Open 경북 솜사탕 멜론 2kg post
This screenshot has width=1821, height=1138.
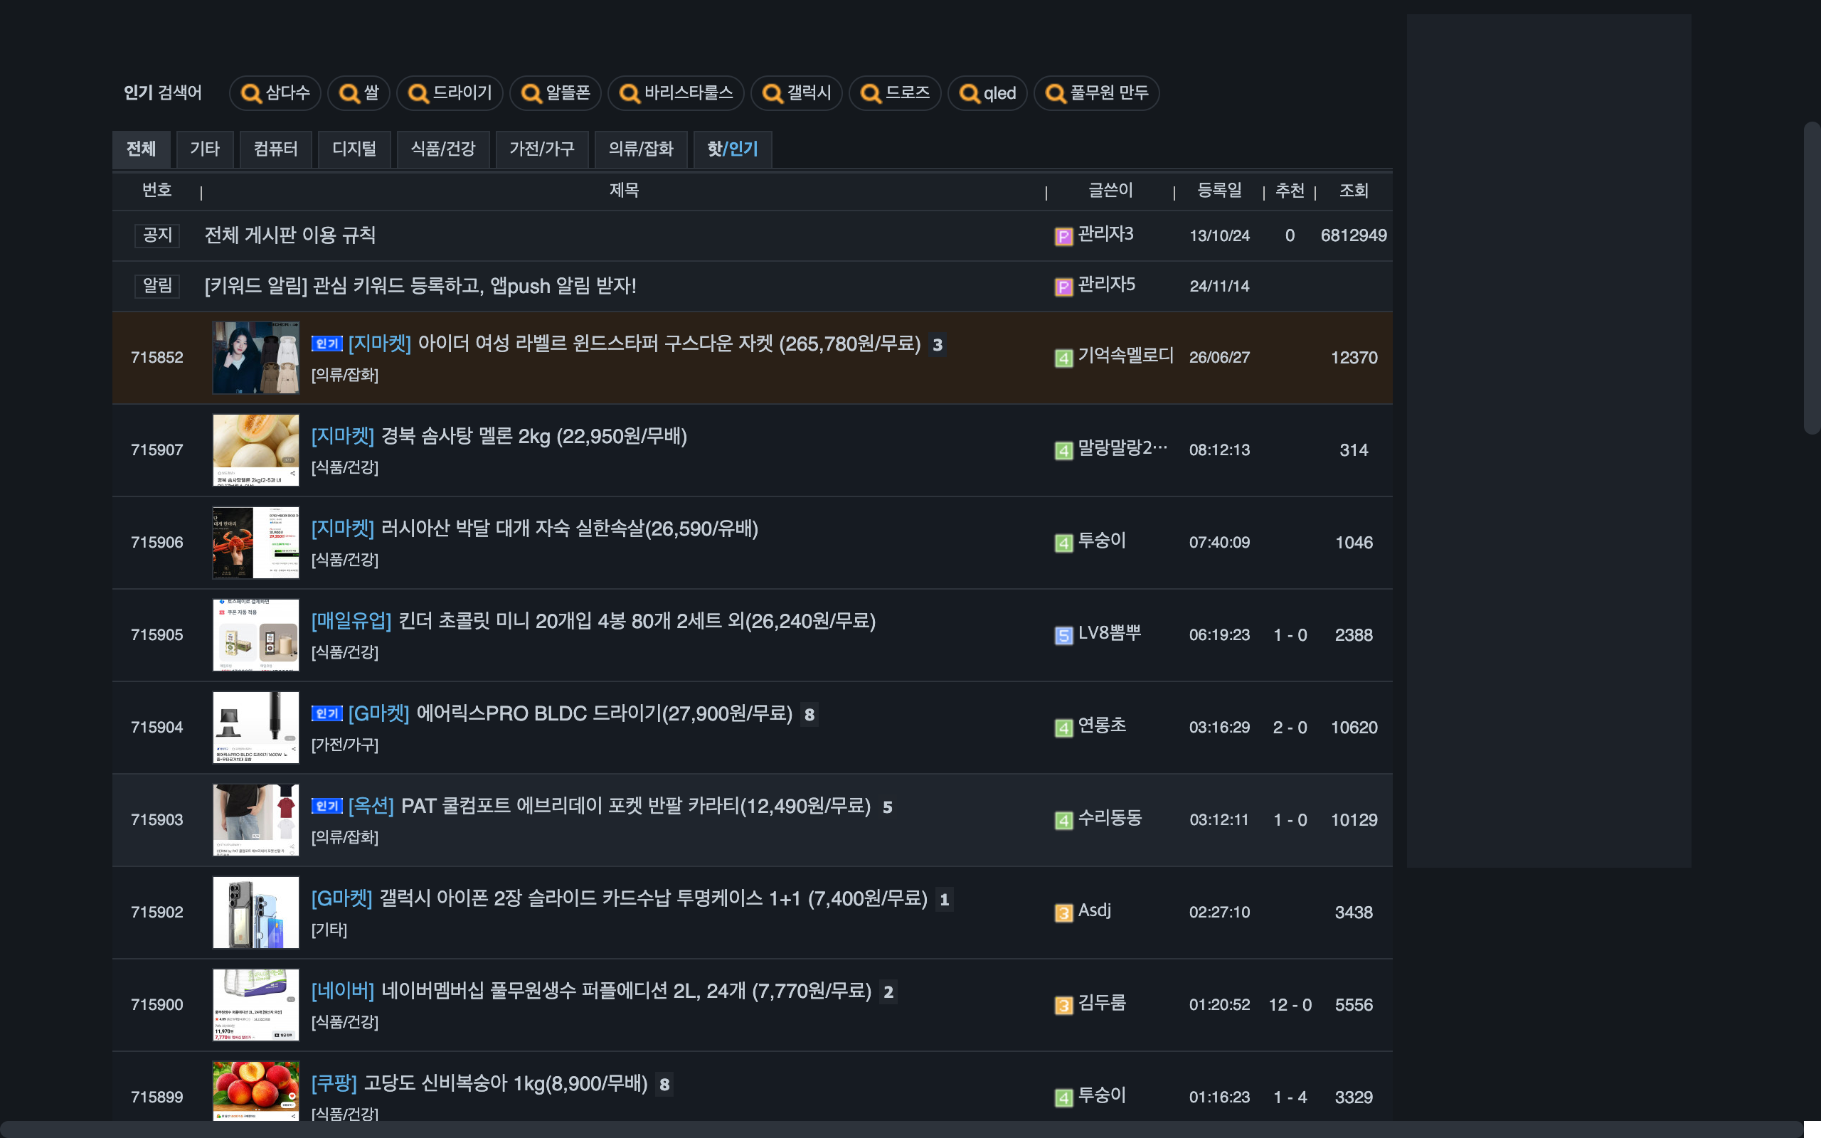click(533, 437)
